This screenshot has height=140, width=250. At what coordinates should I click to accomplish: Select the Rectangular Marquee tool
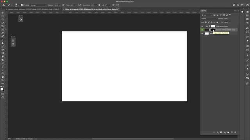coord(3,16)
